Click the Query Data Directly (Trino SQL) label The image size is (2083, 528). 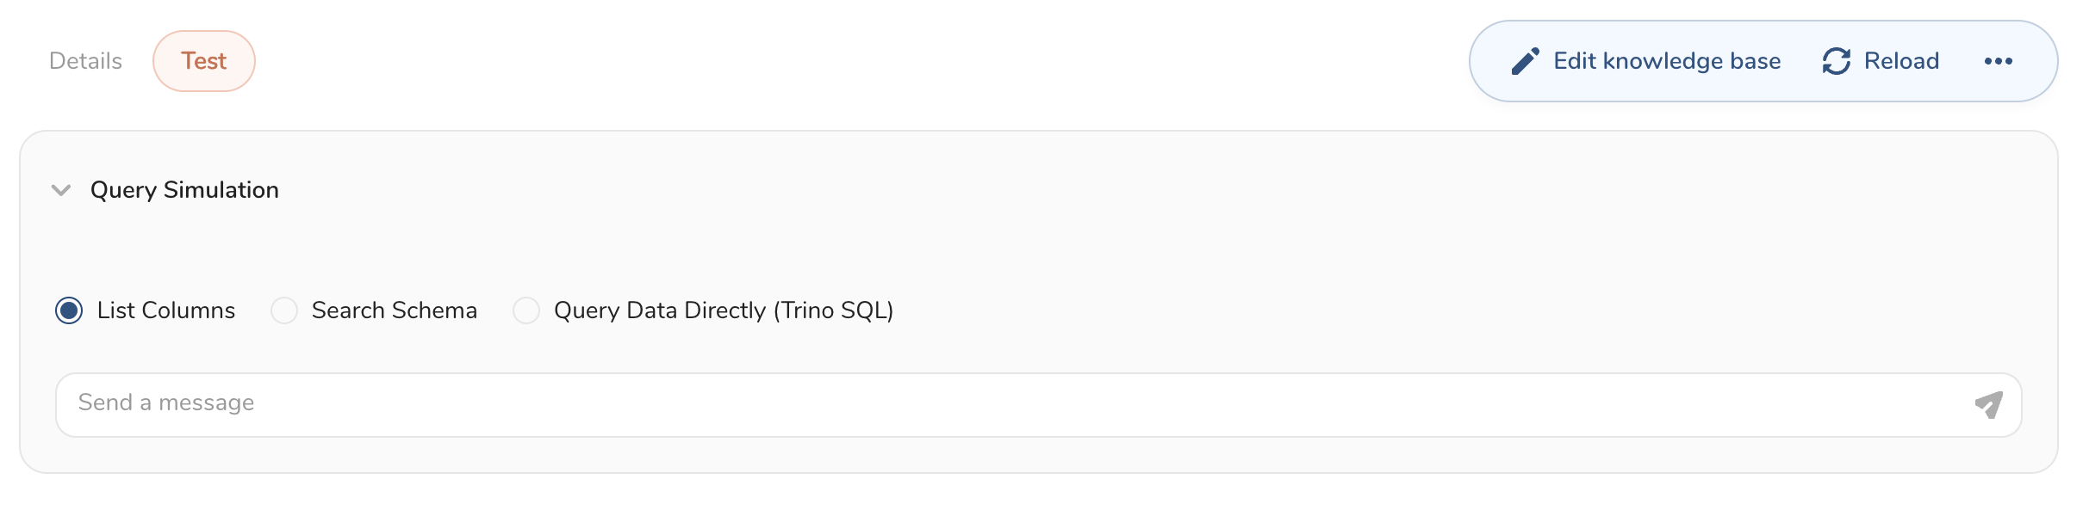723,310
